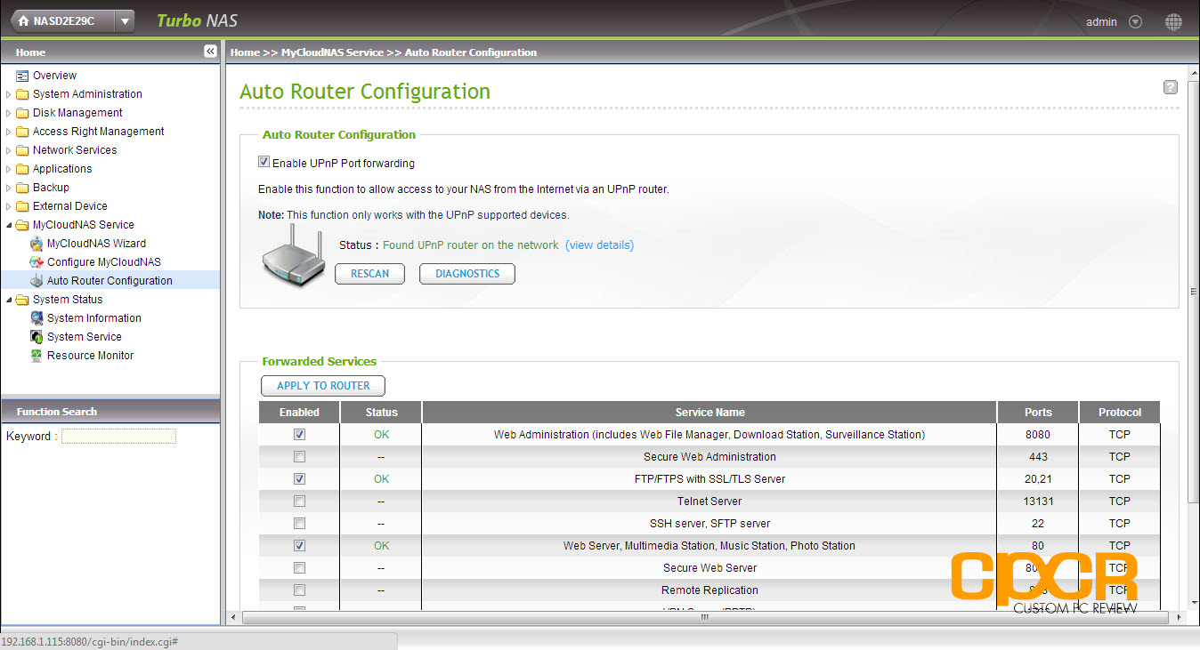Click the MyCloudNAS Service folder icon
Screen dimensions: 1200x650
(22, 225)
